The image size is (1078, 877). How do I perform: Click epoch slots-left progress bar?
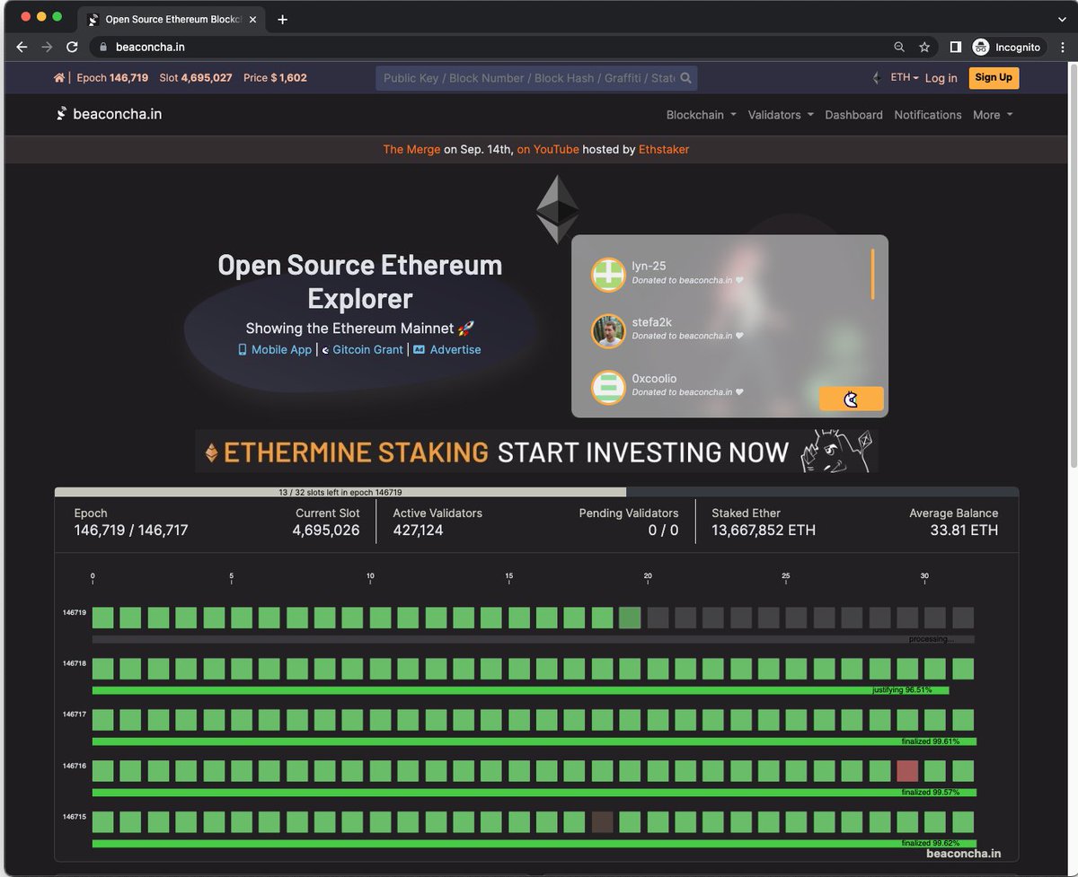tap(536, 492)
